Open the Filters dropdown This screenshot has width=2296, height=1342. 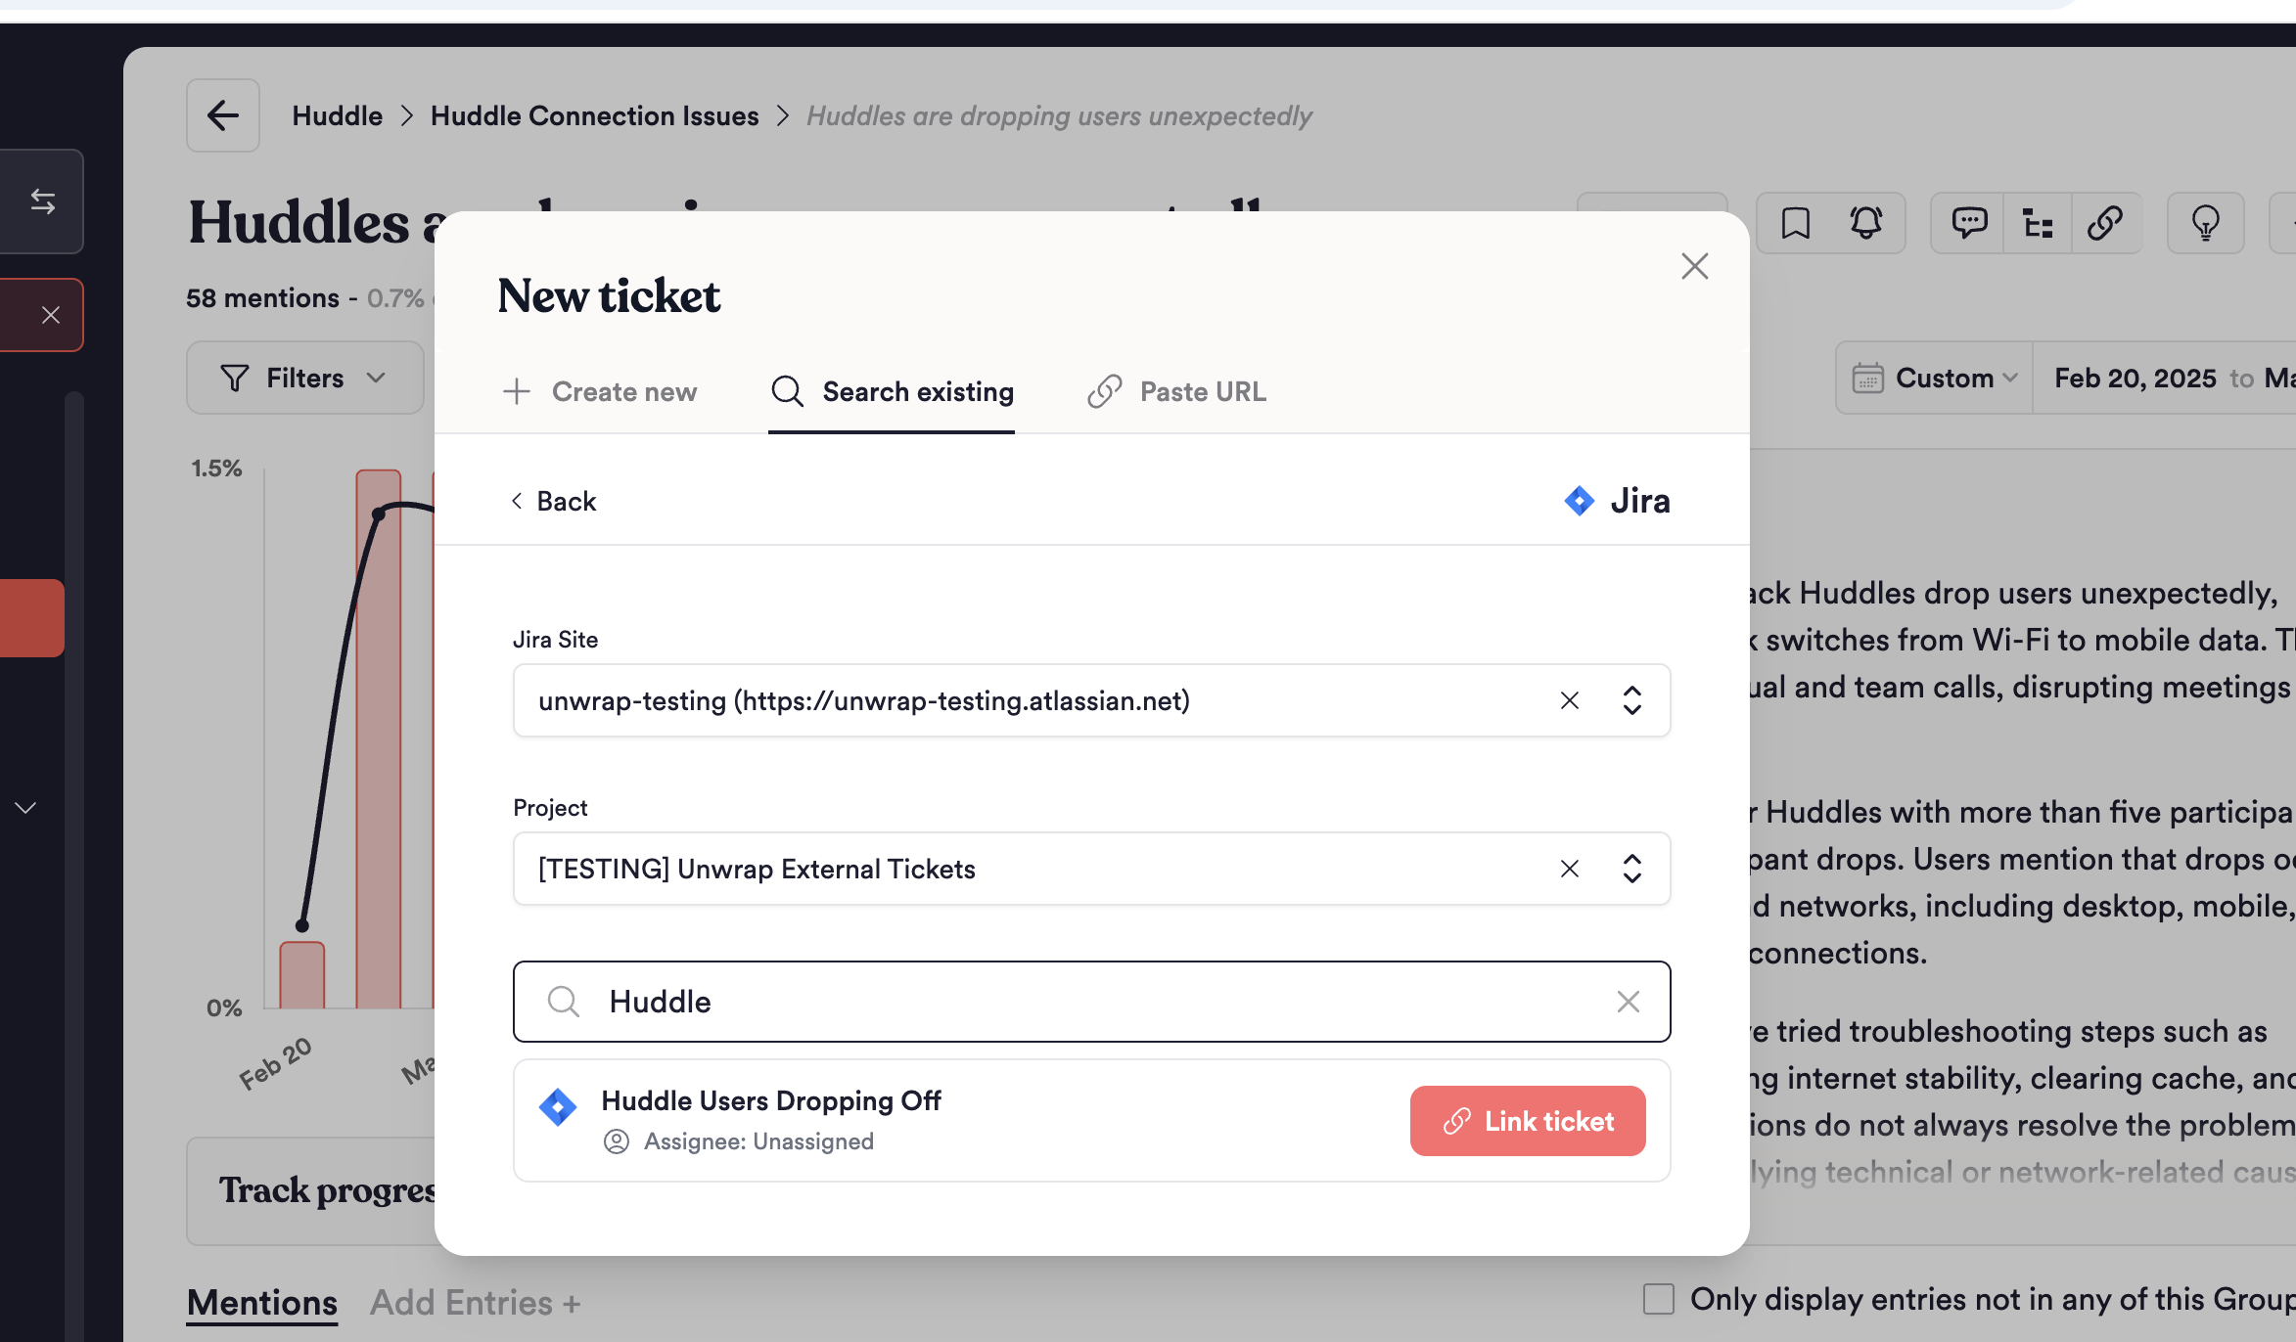point(304,378)
